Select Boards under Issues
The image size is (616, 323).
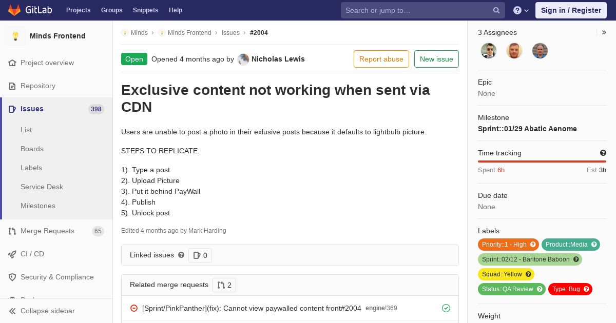click(32, 149)
